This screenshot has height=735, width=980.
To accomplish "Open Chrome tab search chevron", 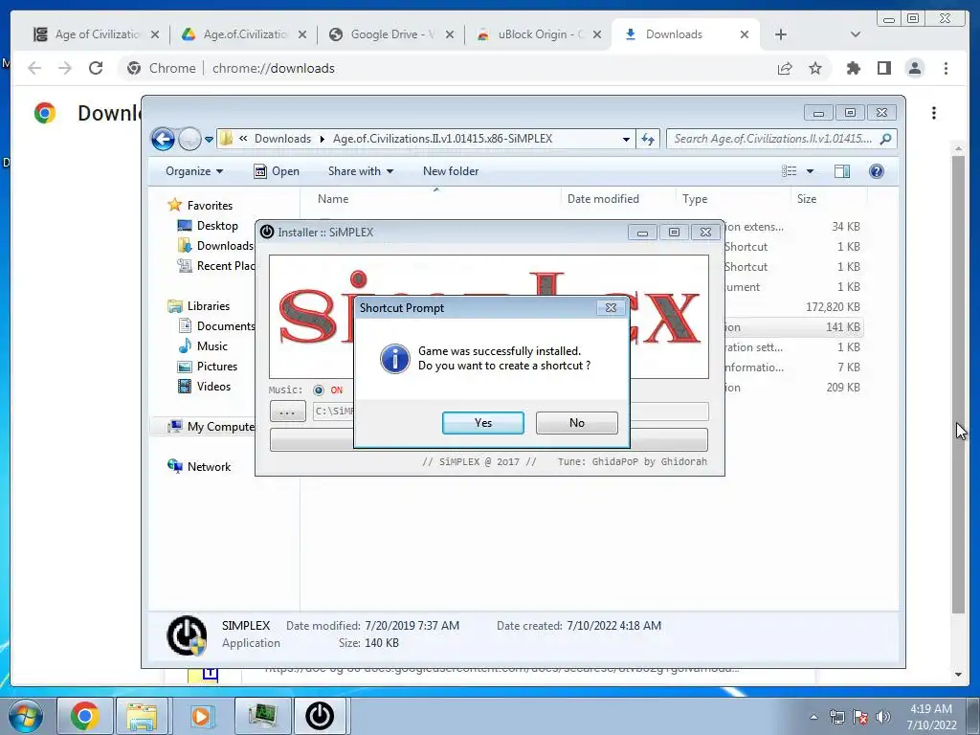I will pyautogui.click(x=855, y=34).
